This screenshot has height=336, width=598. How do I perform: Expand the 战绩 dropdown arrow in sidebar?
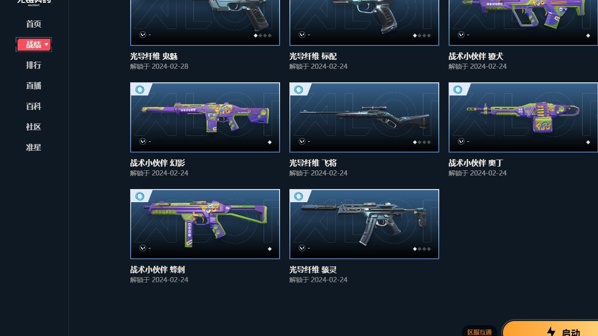[x=46, y=44]
